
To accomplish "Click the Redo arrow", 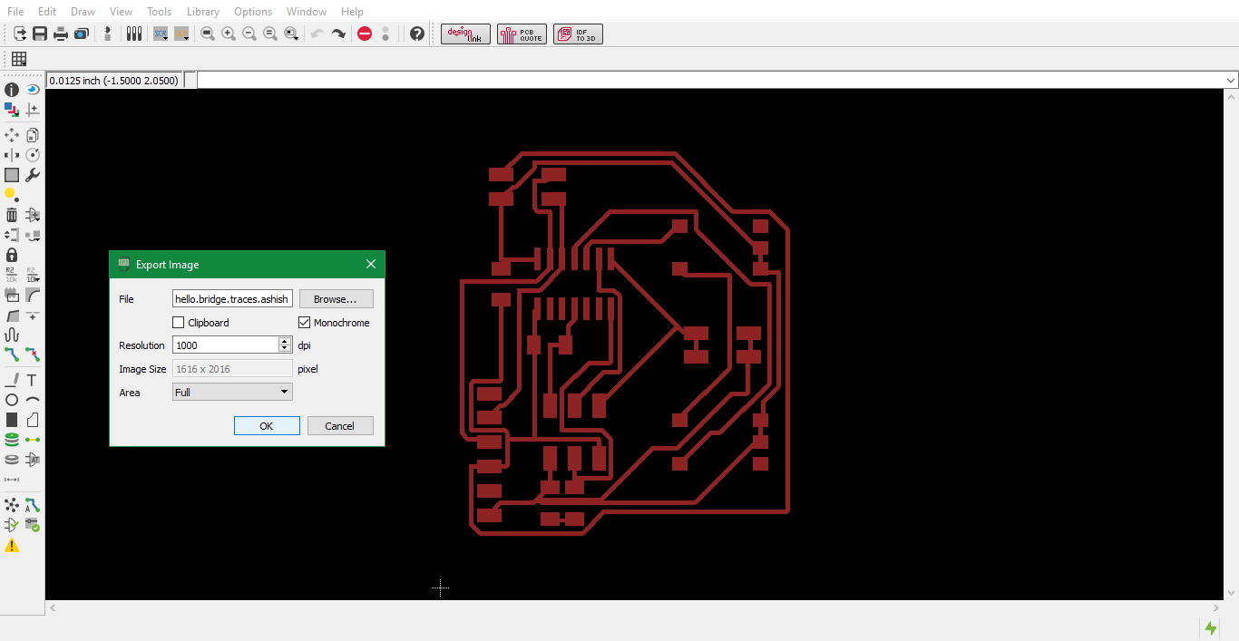I will pyautogui.click(x=338, y=34).
